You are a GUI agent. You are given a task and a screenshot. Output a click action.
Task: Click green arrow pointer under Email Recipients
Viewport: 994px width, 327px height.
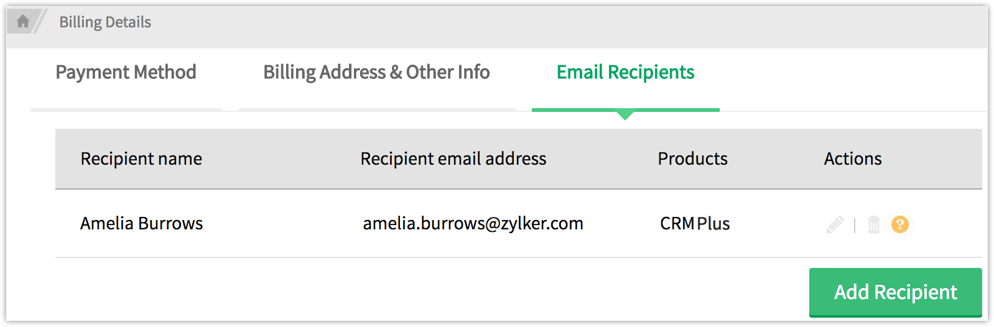[x=625, y=115]
